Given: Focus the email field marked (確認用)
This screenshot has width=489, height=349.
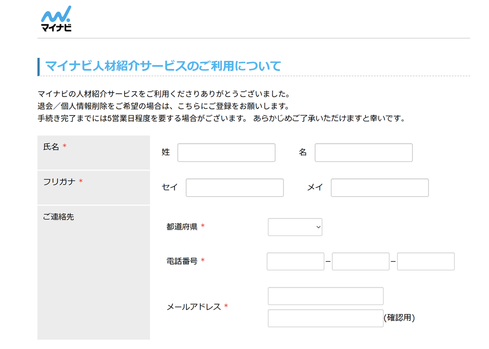Looking at the screenshot, I should pos(326,318).
